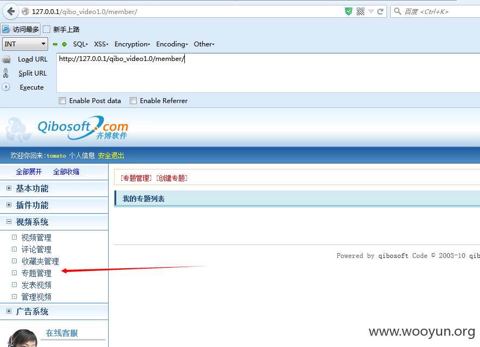Open 专题管理 menu item

[36, 273]
